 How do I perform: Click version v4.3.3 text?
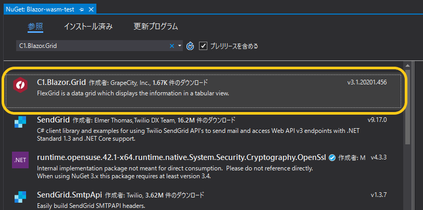tap(379, 157)
